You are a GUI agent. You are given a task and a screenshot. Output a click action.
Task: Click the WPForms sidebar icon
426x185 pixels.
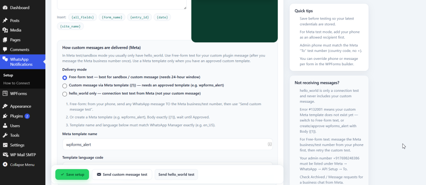click(x=5, y=94)
